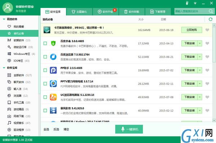
Task: Click the refresh list icon
Action: coord(211,19)
